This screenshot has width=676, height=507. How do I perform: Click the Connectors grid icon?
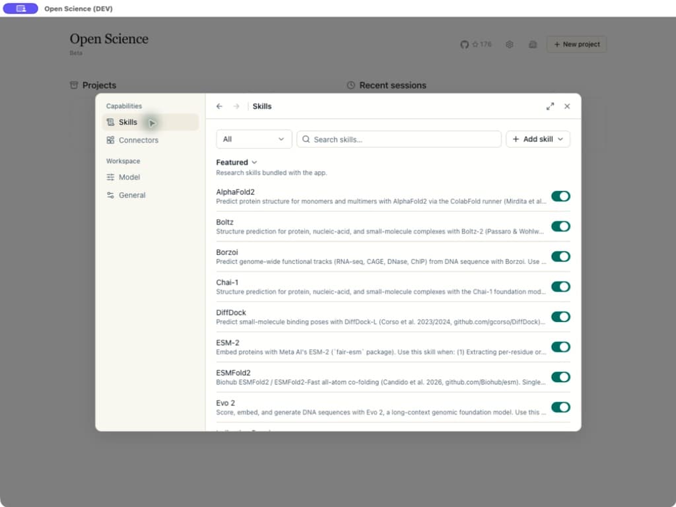(x=110, y=140)
